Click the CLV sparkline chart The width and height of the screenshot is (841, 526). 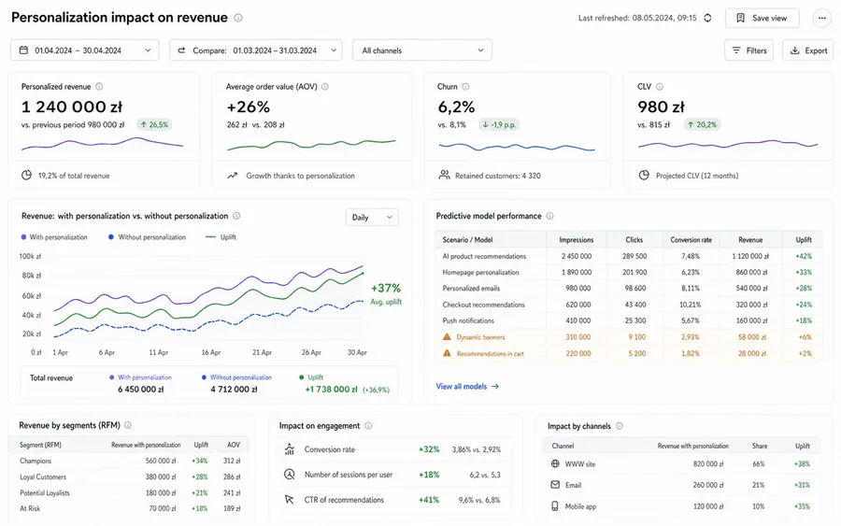(728, 144)
